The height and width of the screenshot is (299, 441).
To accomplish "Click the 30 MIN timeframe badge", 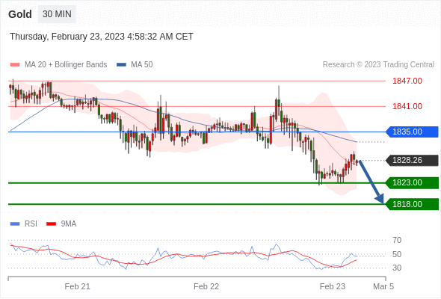I will (x=57, y=13).
